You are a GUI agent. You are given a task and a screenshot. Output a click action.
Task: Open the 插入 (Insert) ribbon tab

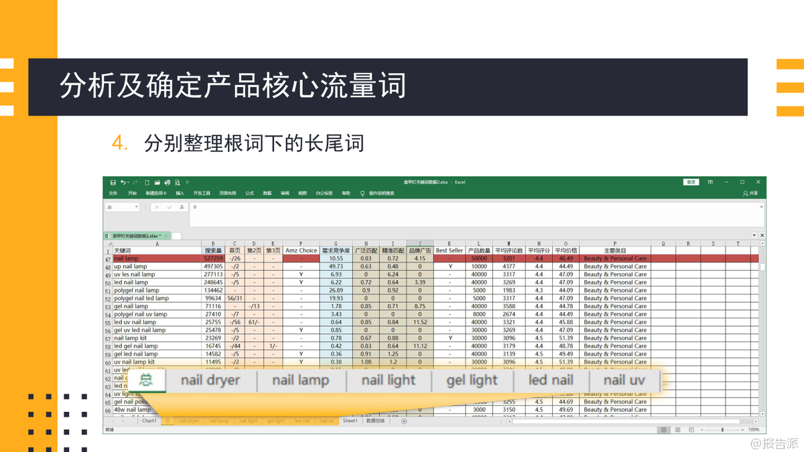tap(180, 194)
